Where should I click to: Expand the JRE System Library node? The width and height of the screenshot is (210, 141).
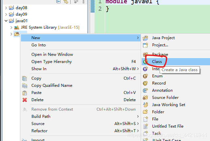coord(11,27)
